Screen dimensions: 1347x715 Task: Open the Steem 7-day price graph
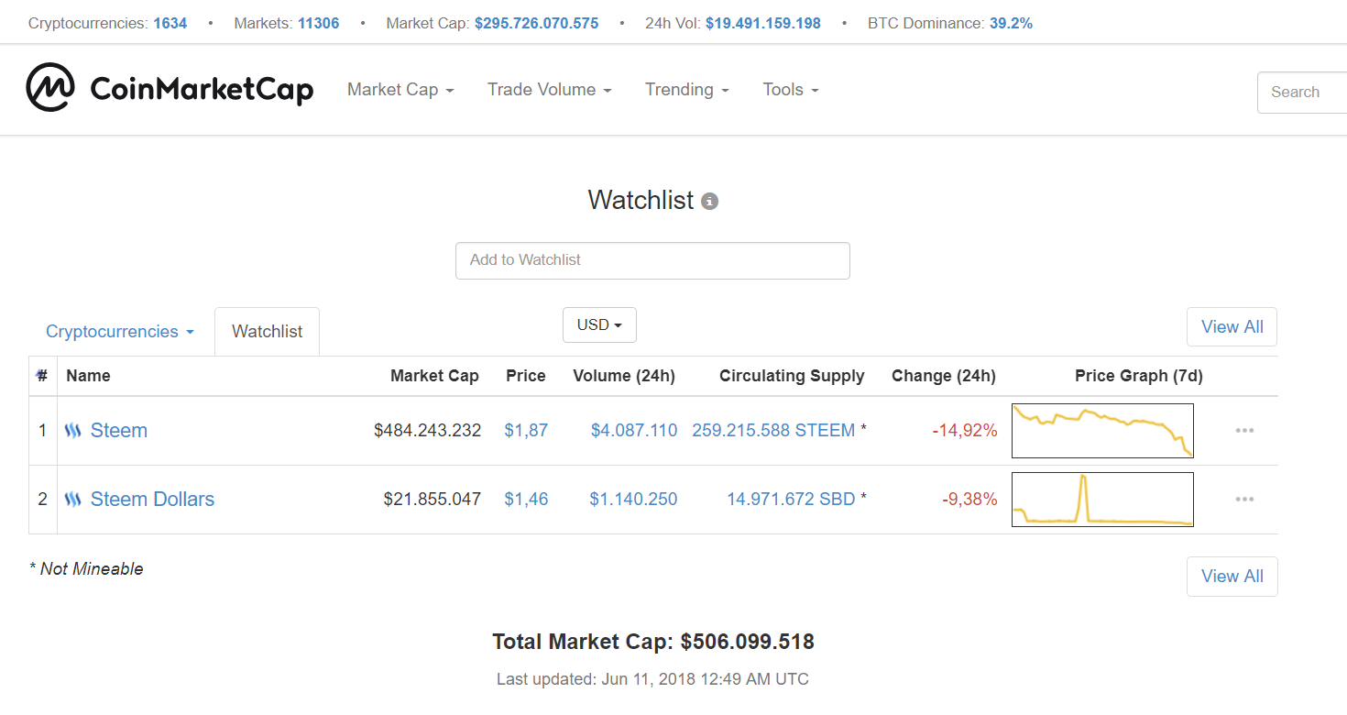(1102, 431)
